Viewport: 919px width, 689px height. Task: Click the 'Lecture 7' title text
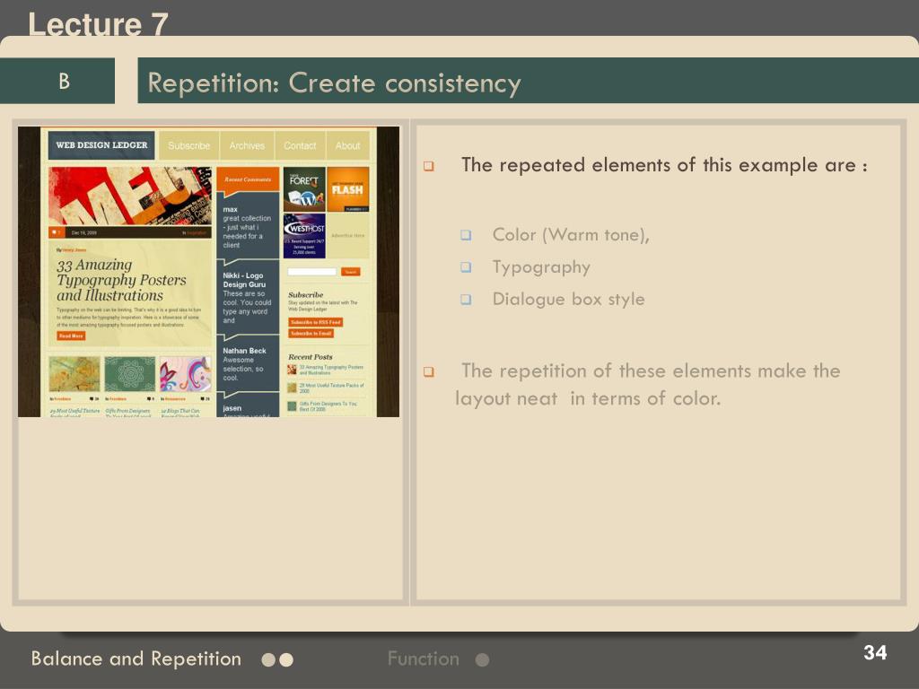coord(99,24)
